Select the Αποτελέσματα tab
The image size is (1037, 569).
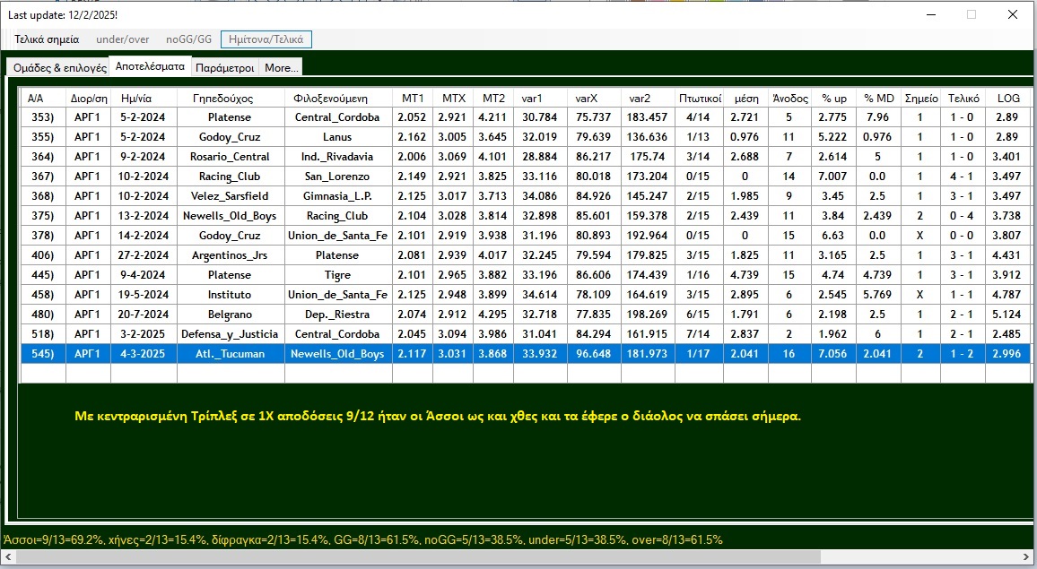point(150,66)
